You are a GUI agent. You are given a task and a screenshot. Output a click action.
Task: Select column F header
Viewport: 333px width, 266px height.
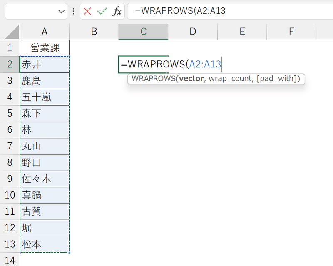(x=292, y=32)
